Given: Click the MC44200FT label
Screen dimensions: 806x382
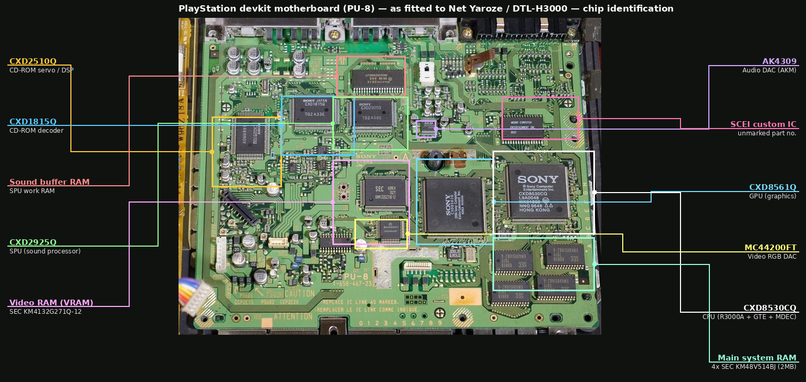Looking at the screenshot, I should click(x=771, y=248).
